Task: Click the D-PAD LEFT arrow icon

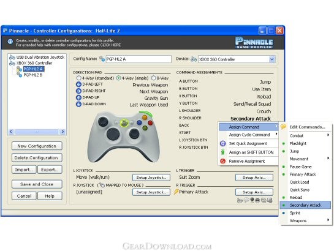Action: click(x=78, y=84)
